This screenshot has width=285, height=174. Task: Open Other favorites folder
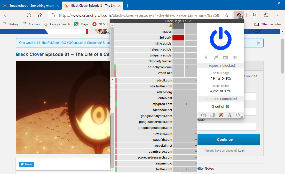click(x=268, y=24)
